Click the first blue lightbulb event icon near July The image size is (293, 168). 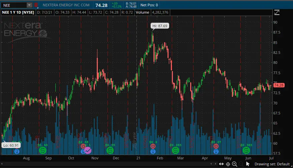click(17, 151)
